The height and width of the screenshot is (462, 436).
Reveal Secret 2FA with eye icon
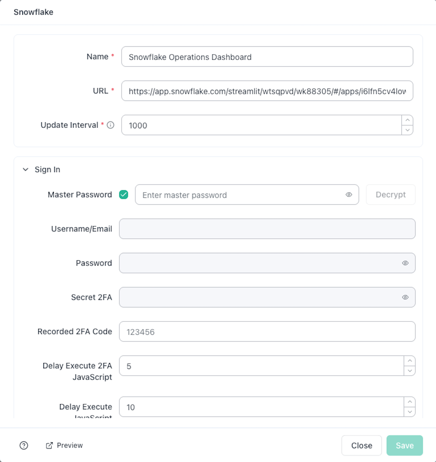[405, 297]
